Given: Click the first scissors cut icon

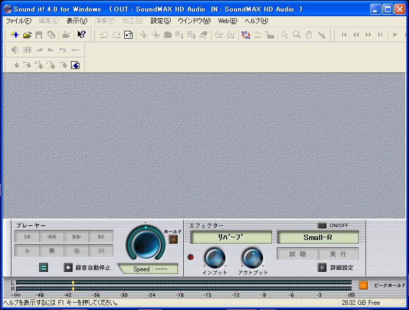Looking at the screenshot, I should (144, 35).
